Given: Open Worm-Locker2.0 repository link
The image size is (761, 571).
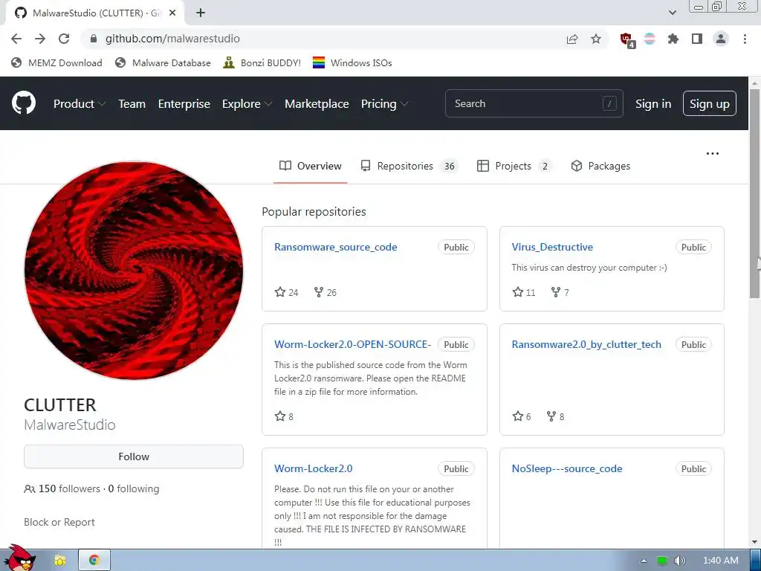Looking at the screenshot, I should coord(313,468).
